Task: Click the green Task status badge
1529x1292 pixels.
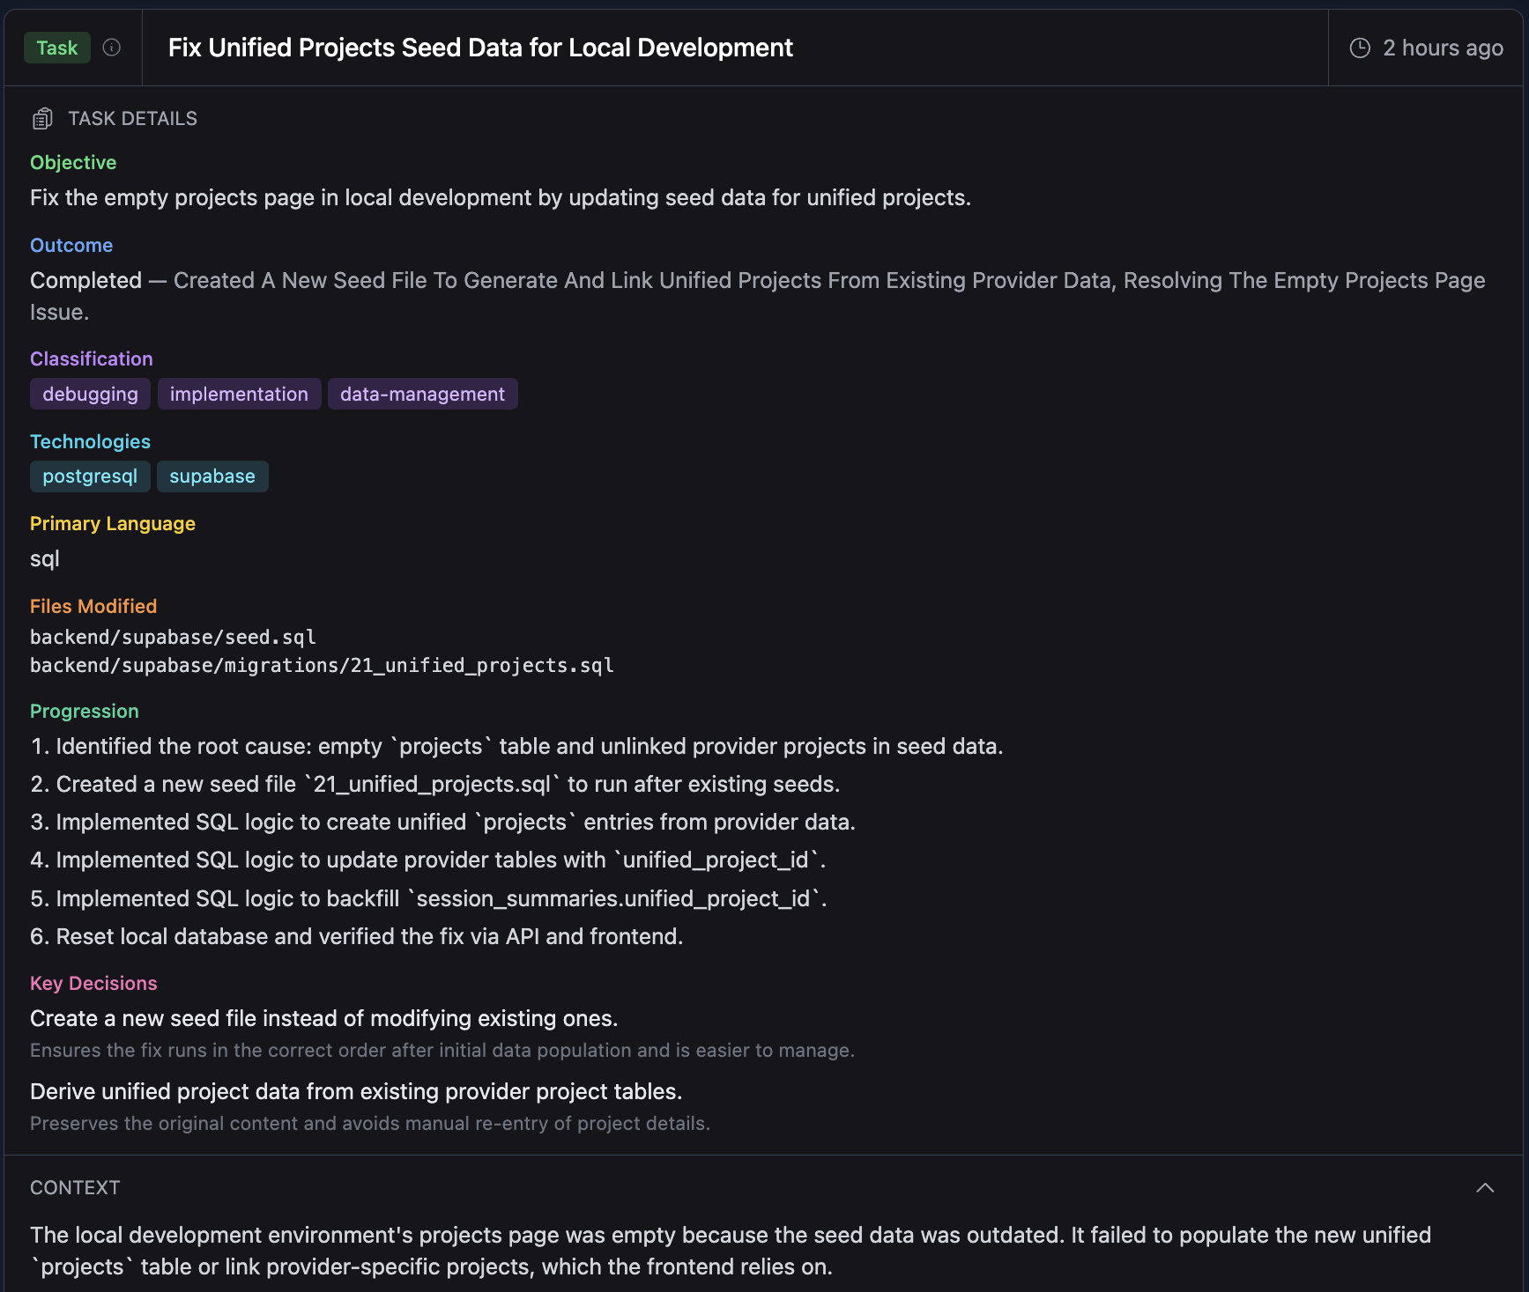Action: coord(56,48)
